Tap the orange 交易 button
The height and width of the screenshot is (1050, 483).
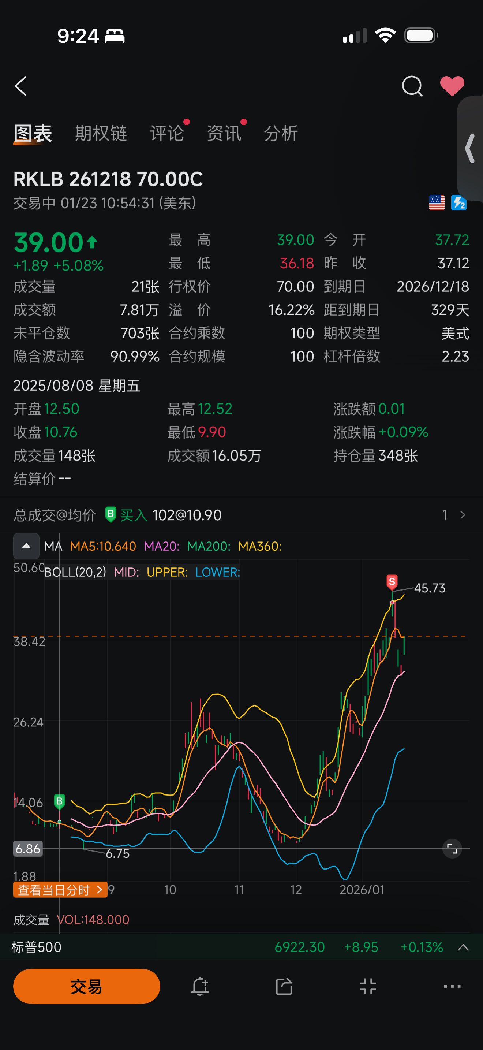[x=86, y=986]
